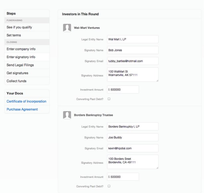Open the See if you qualify step
The image size is (204, 193).
(x=19, y=27)
